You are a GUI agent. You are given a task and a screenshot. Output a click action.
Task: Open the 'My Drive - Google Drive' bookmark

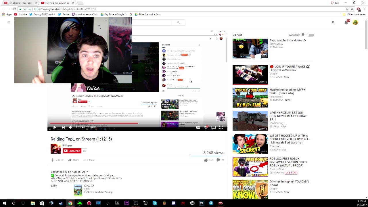click(113, 14)
